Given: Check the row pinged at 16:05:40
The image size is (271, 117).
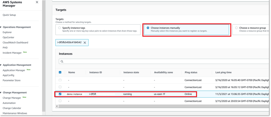Looking at the screenshot, I should click(60, 80).
